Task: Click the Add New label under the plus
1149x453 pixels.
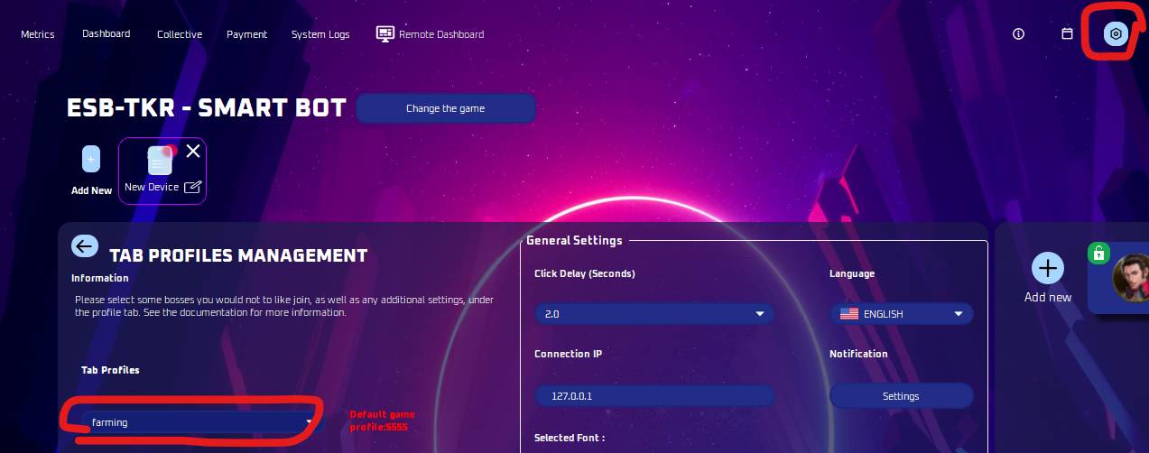Action: (x=91, y=190)
